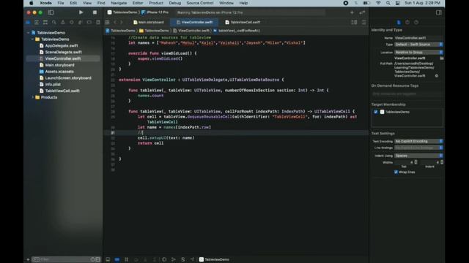Click the Library plus button
469x263 pixels.
[352, 12]
